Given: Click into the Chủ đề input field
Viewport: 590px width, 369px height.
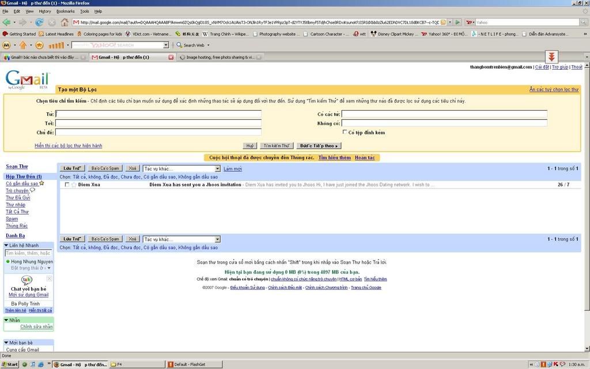Looking at the screenshot, I should click(158, 132).
